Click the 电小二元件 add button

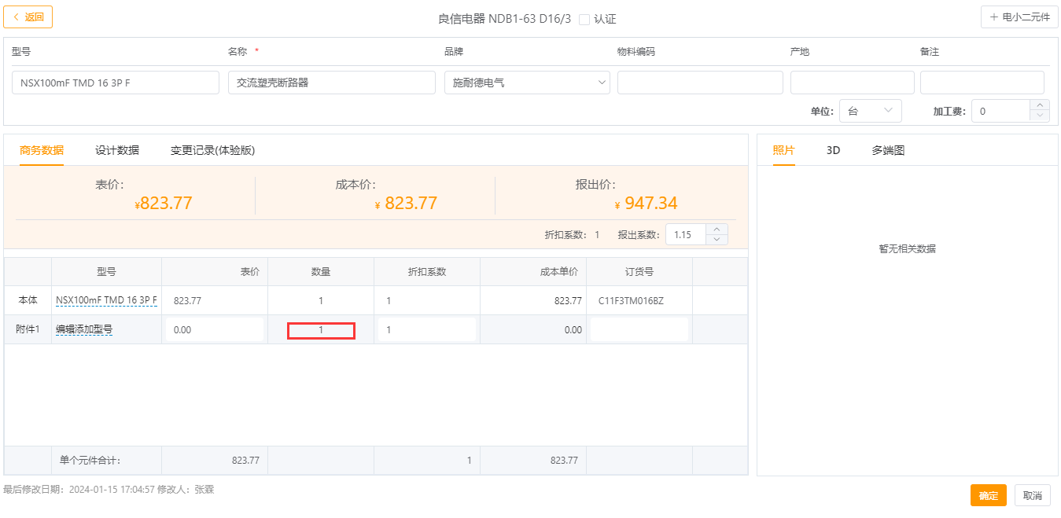1019,17
